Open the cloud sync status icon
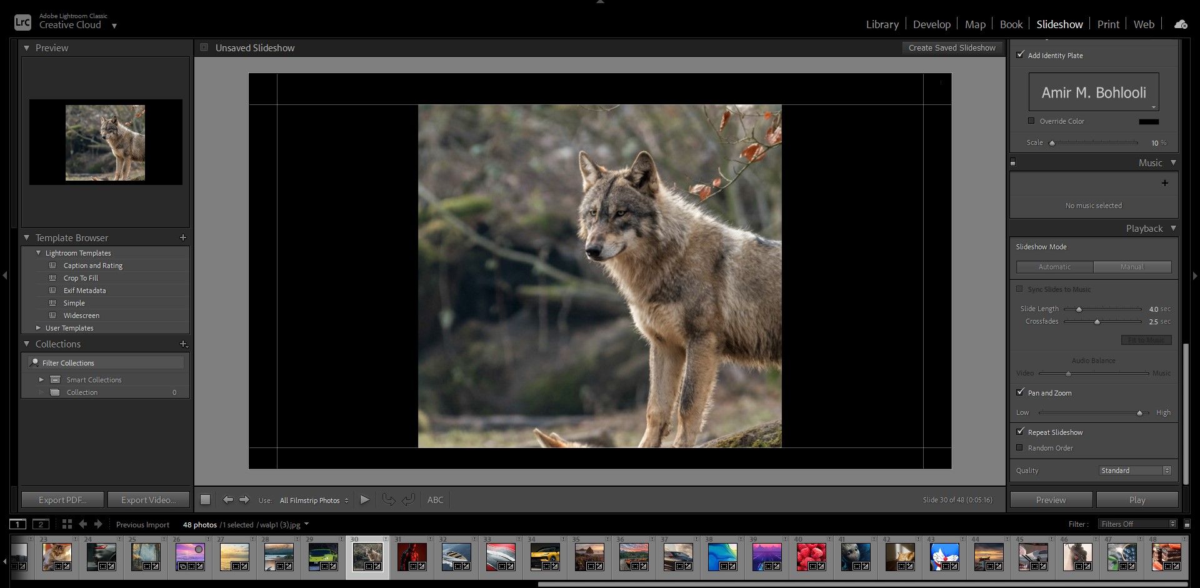 (x=1181, y=24)
